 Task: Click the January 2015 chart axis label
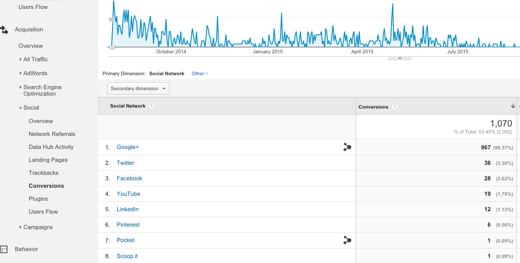click(268, 52)
